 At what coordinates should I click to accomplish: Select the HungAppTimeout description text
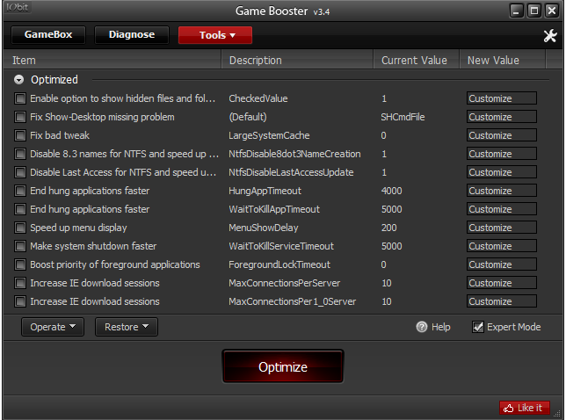(x=265, y=191)
